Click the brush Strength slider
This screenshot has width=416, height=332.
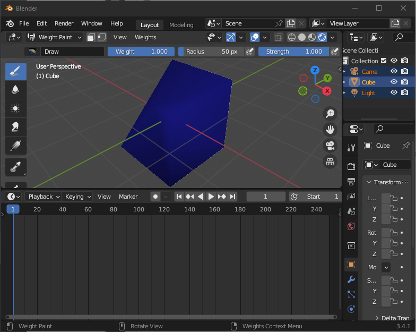293,52
